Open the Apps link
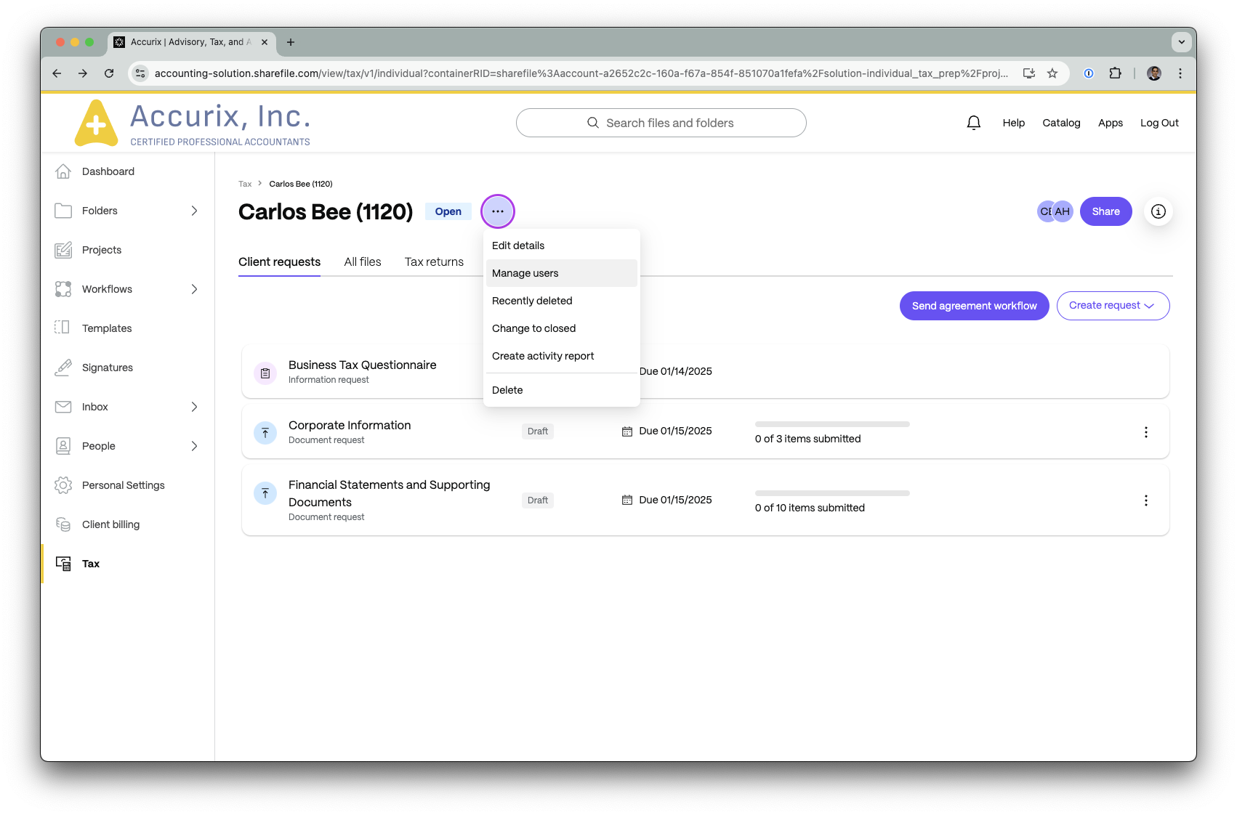This screenshot has width=1237, height=815. [x=1110, y=123]
